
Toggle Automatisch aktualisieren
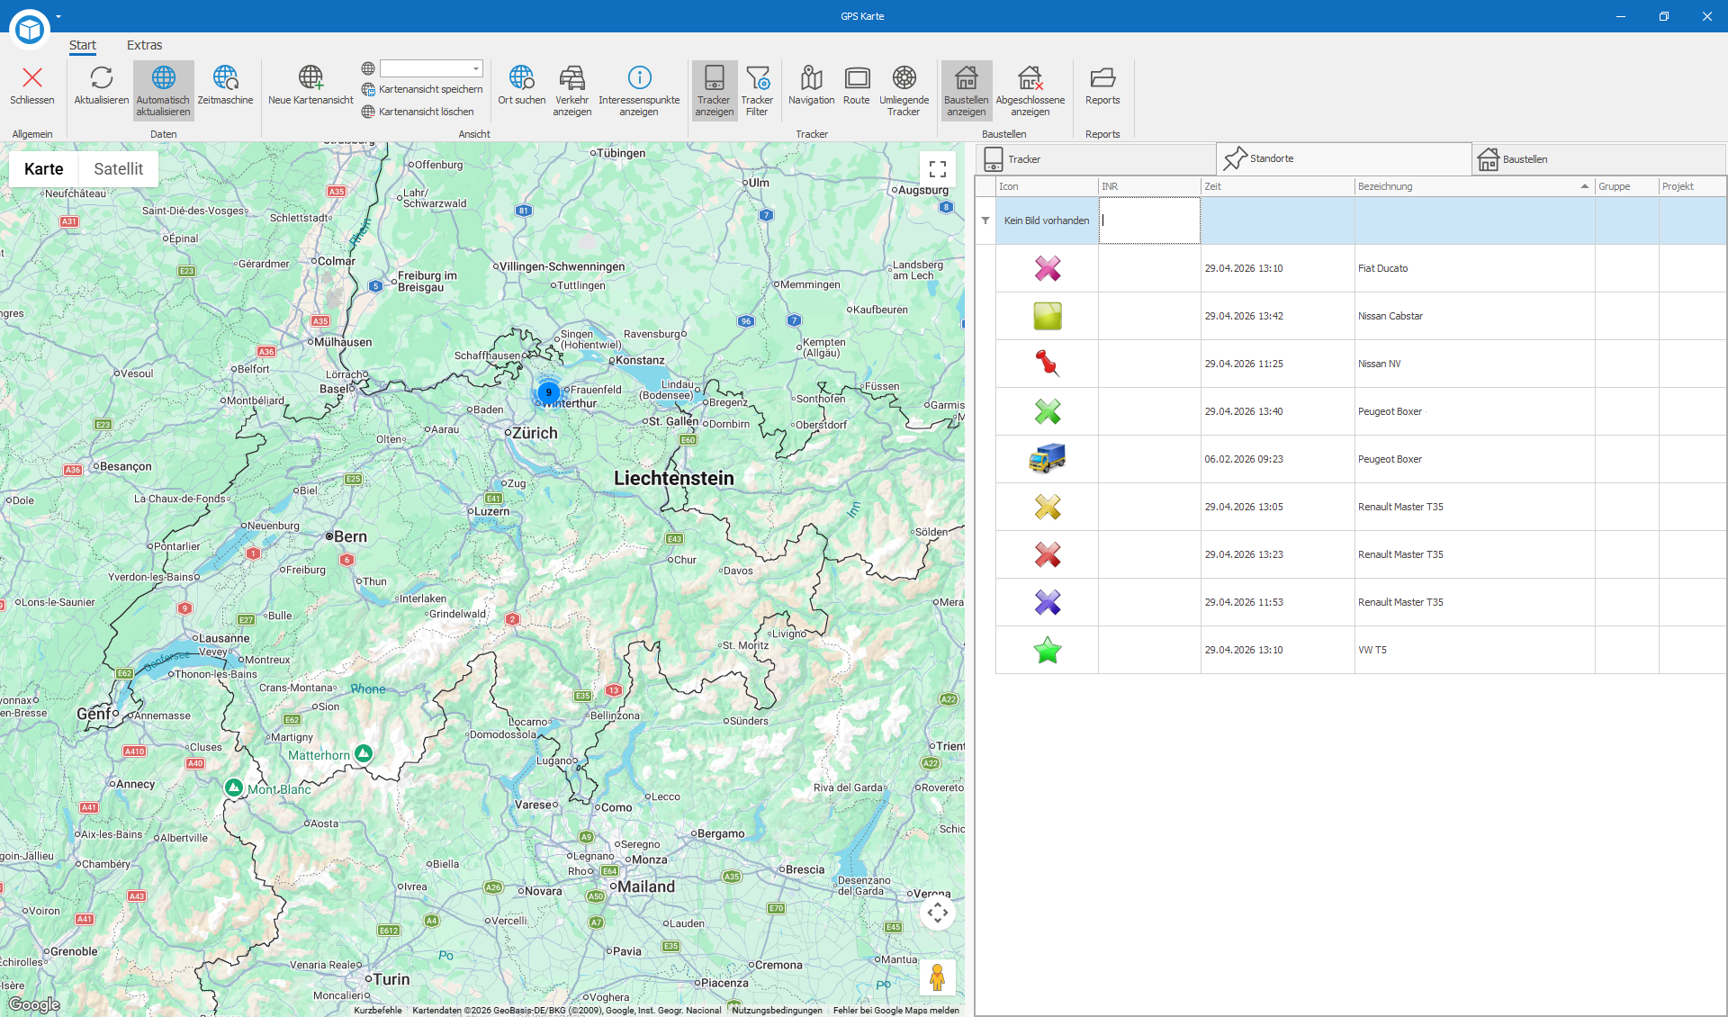coord(164,90)
